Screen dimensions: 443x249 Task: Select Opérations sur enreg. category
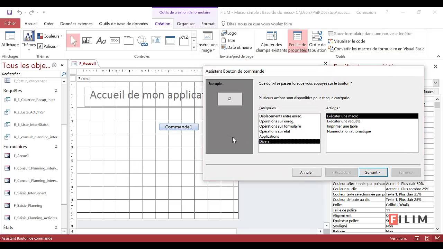pos(289,121)
